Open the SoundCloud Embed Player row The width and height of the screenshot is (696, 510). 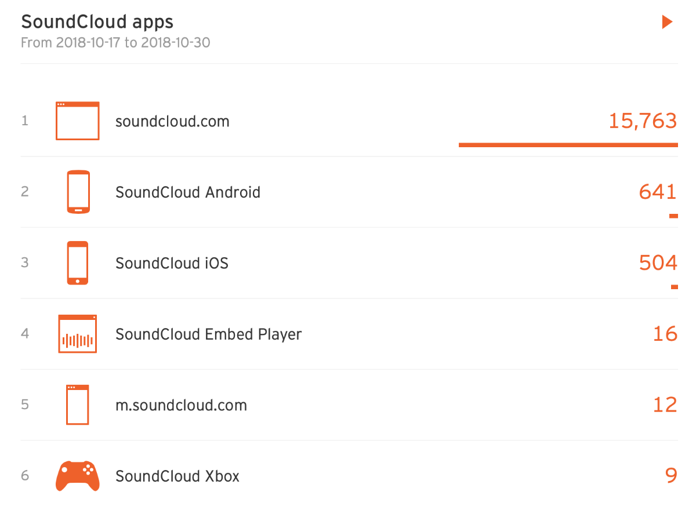click(208, 334)
